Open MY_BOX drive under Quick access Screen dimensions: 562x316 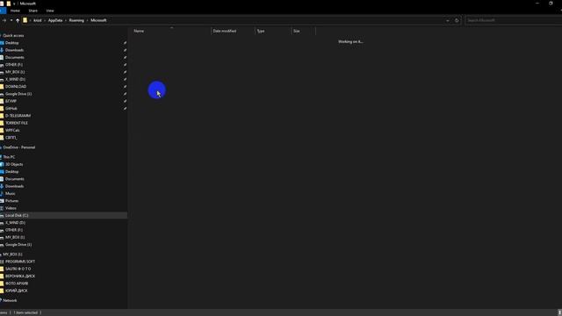click(15, 72)
